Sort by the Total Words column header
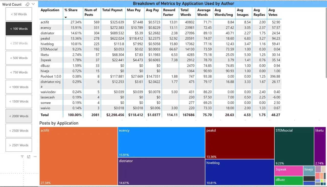The image size is (327, 187). (186, 12)
